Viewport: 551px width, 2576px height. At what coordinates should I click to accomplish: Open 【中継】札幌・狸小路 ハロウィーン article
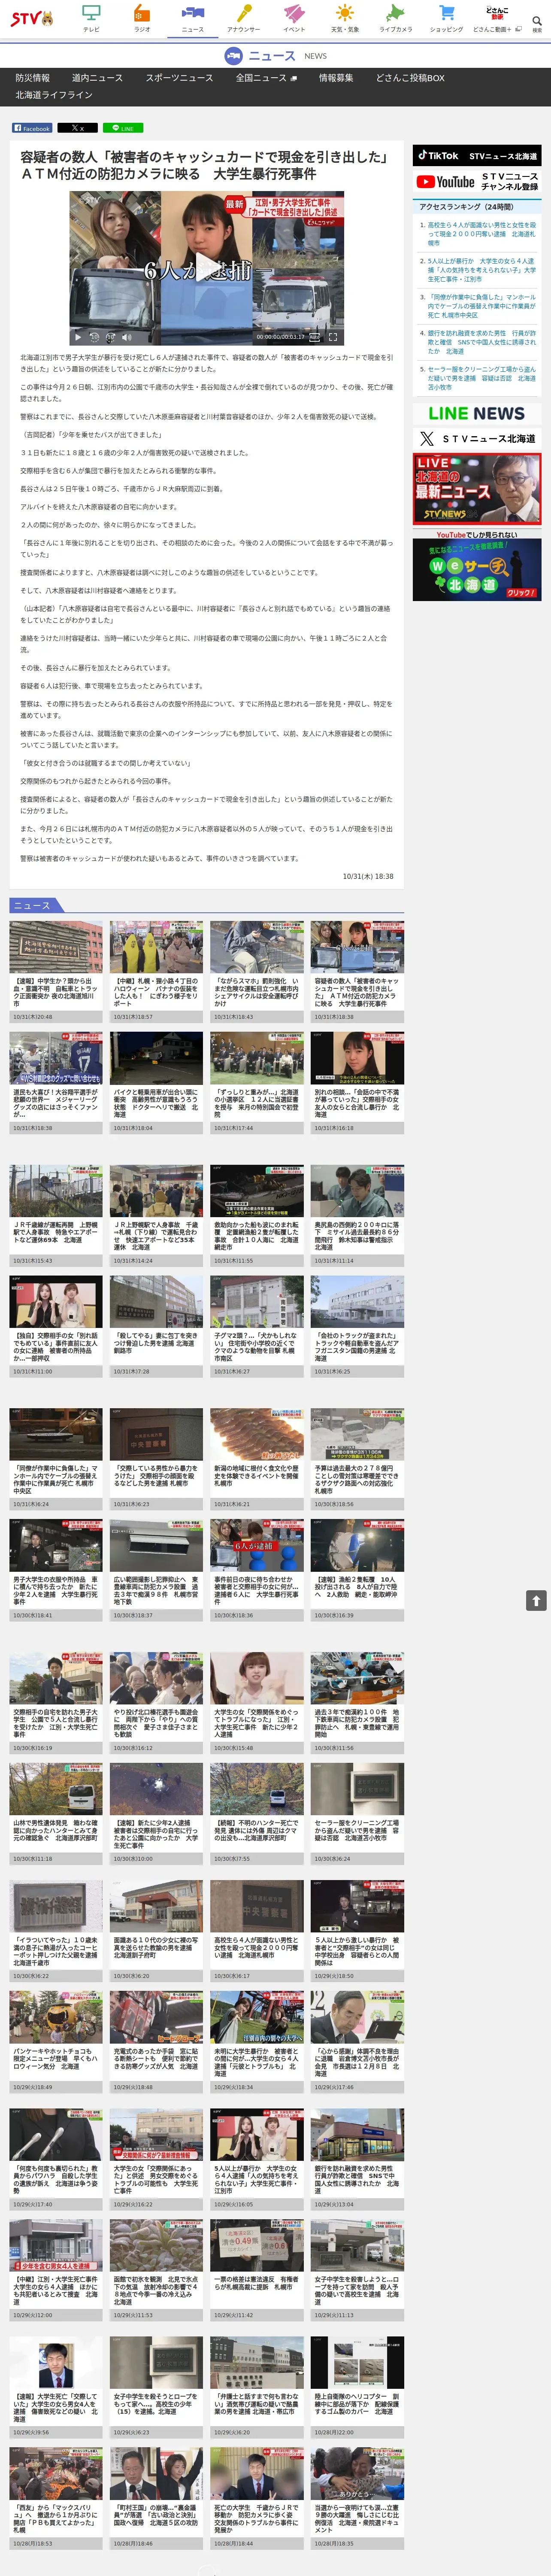[156, 971]
